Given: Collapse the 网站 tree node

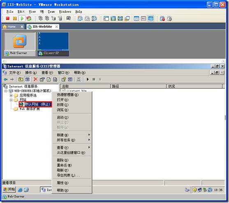Looking at the screenshot, I should point(11,100).
